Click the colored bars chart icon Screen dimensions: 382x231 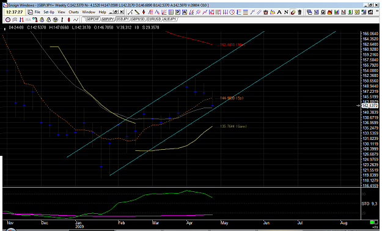pos(337,12)
